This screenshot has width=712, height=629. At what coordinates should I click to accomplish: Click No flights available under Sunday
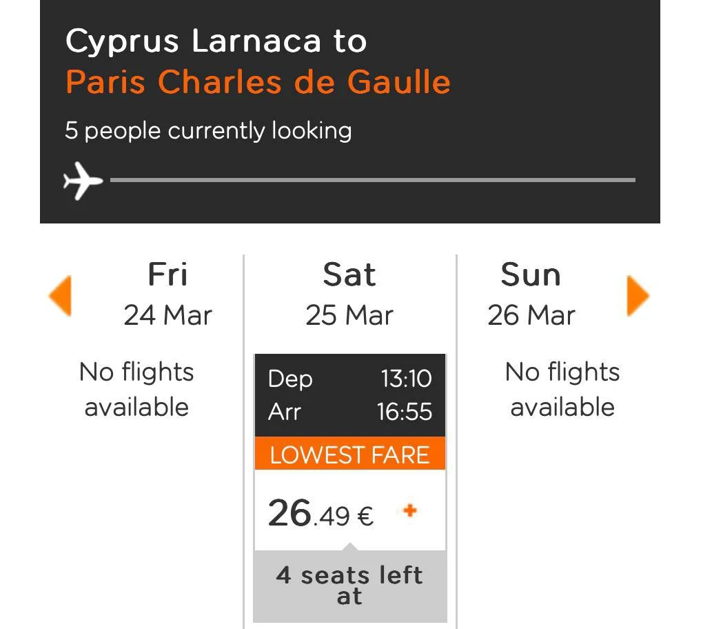click(562, 389)
